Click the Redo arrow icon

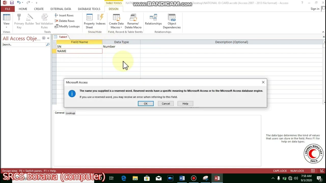point(28,3)
